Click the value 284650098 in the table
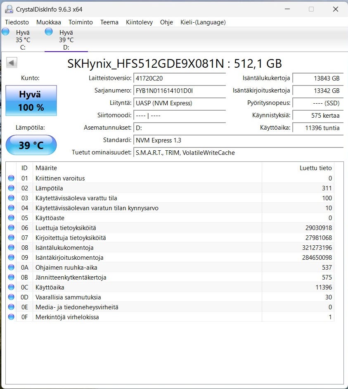The image size is (348, 389). coord(317,258)
